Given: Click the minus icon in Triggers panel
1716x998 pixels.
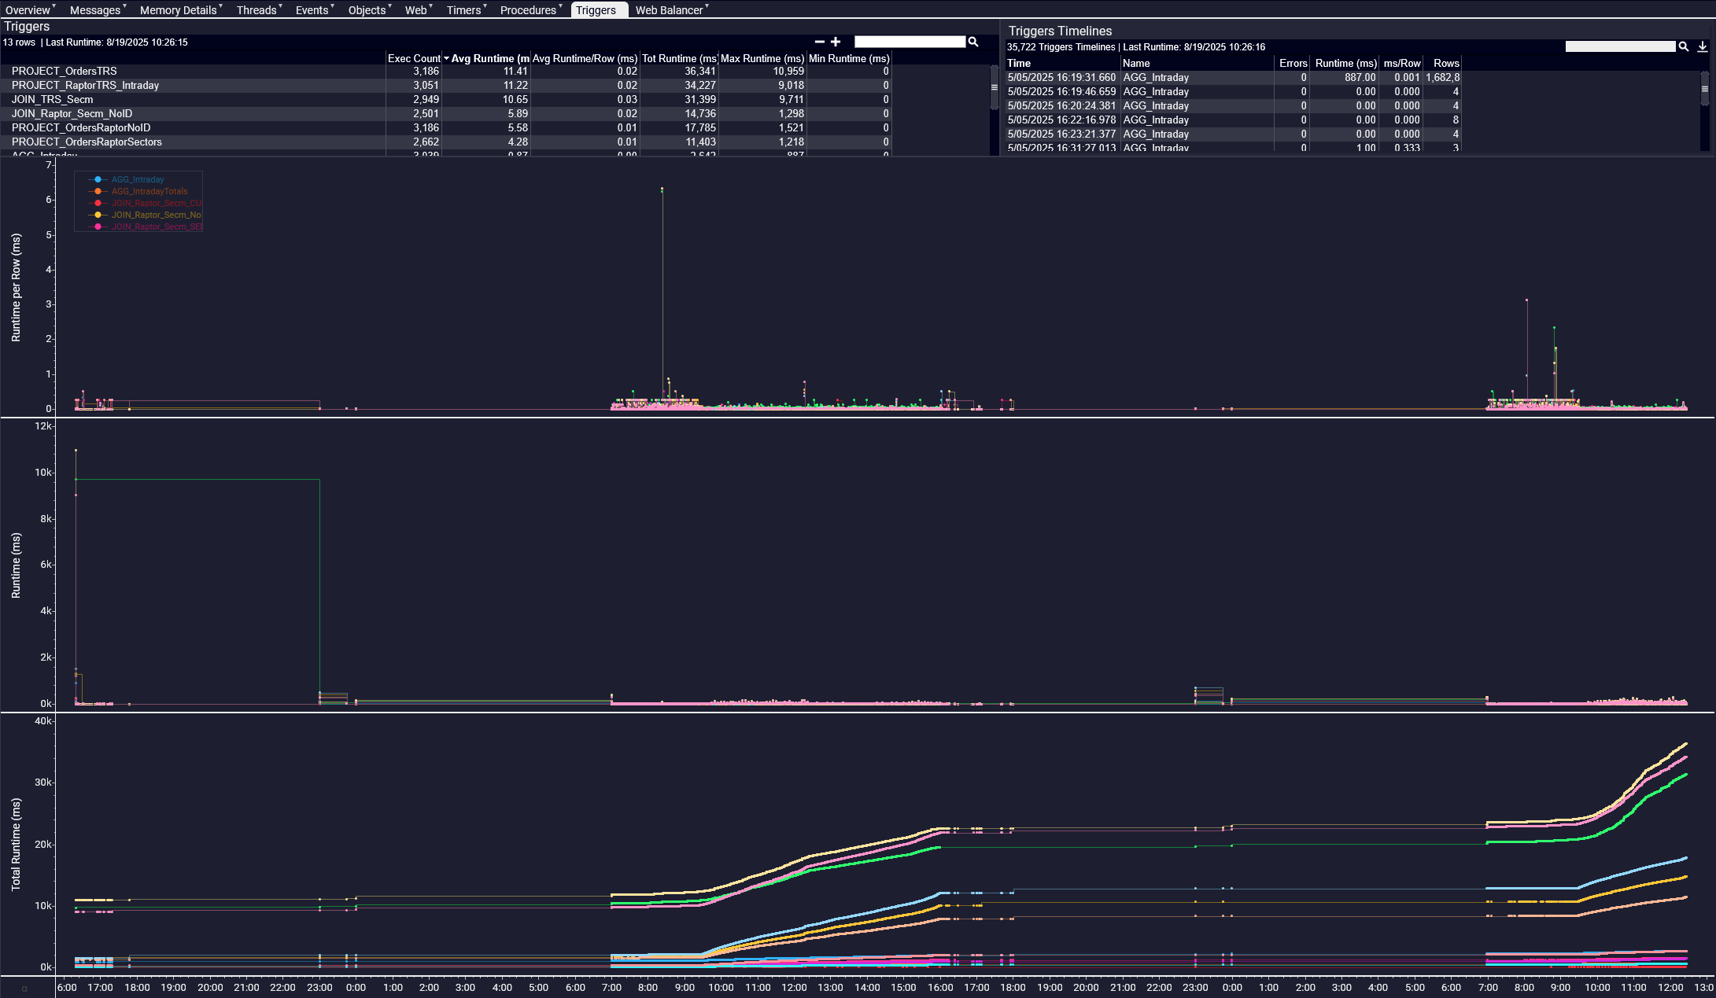Looking at the screenshot, I should pos(820,42).
